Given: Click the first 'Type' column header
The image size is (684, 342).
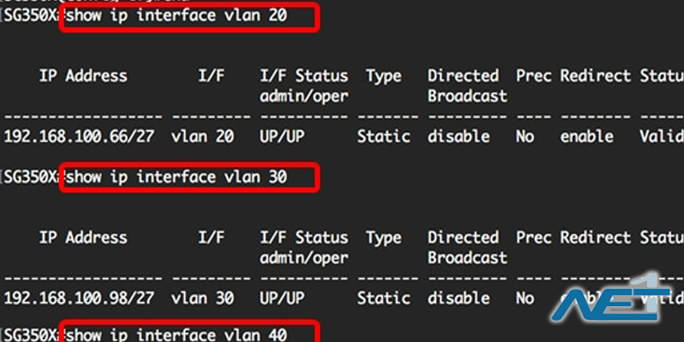Looking at the screenshot, I should point(384,77).
